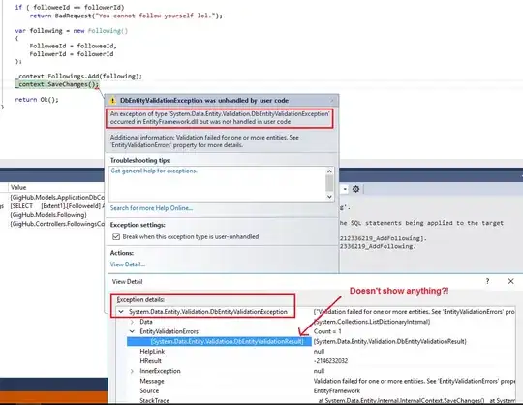Select the highlighted DbEntityValidationResult row
This screenshot has width=523, height=405.
click(x=219, y=341)
